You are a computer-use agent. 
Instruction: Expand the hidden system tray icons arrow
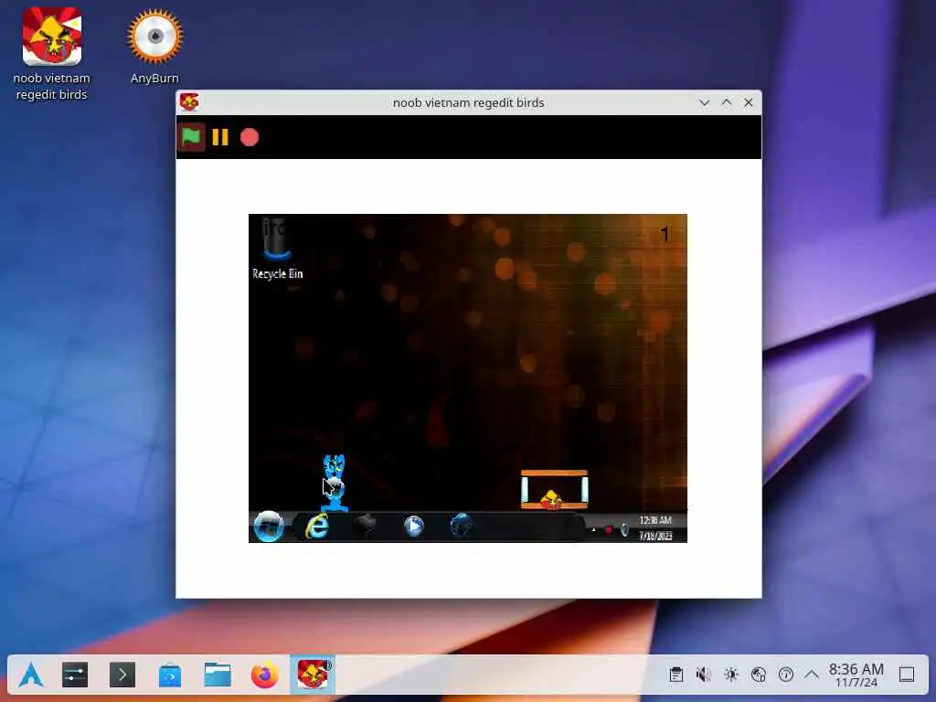(812, 675)
